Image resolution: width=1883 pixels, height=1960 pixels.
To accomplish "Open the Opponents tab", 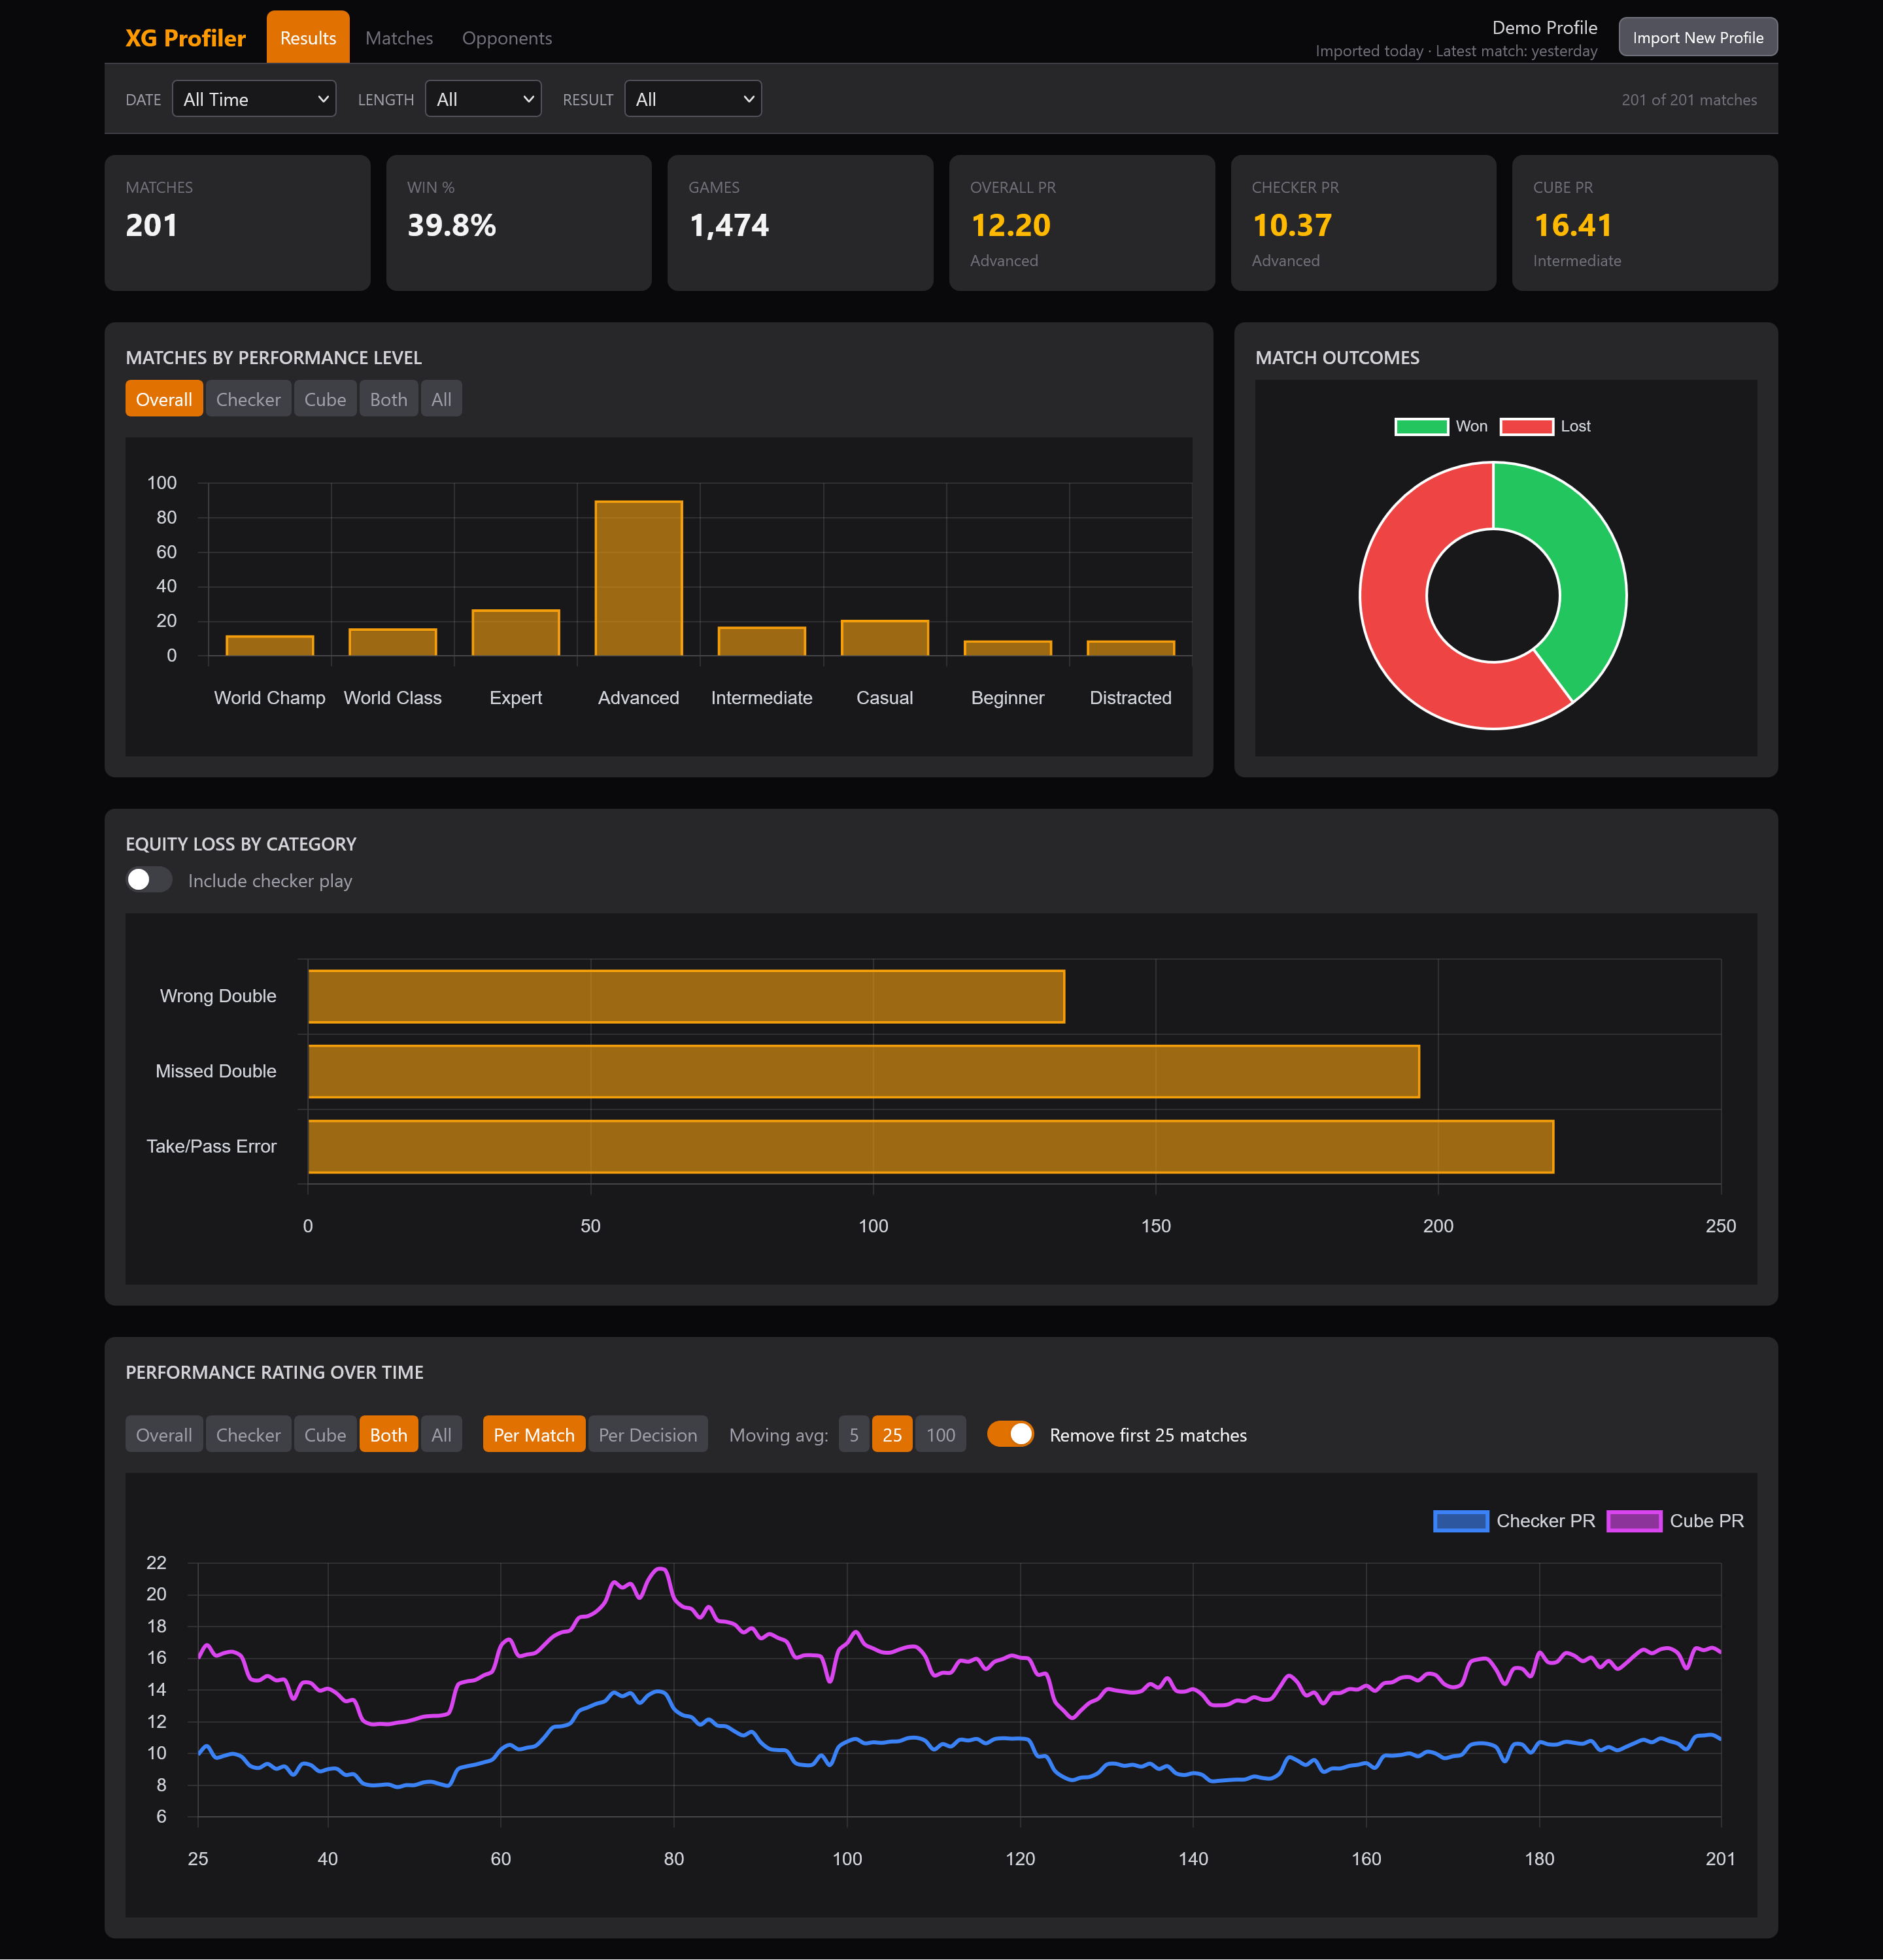I will point(506,38).
